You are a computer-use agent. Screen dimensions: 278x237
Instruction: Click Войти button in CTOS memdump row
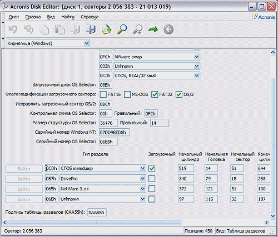24,169
